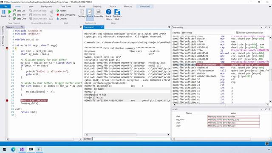
Task: Click Step Out in the ribbon
Action: coord(19,11)
